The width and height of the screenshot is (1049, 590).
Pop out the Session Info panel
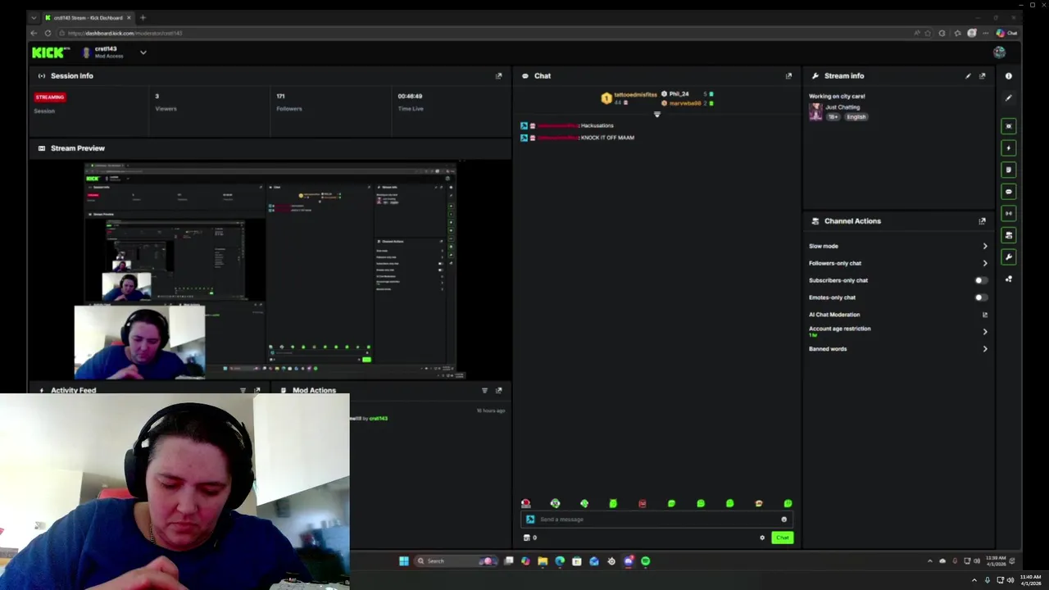[498, 76]
